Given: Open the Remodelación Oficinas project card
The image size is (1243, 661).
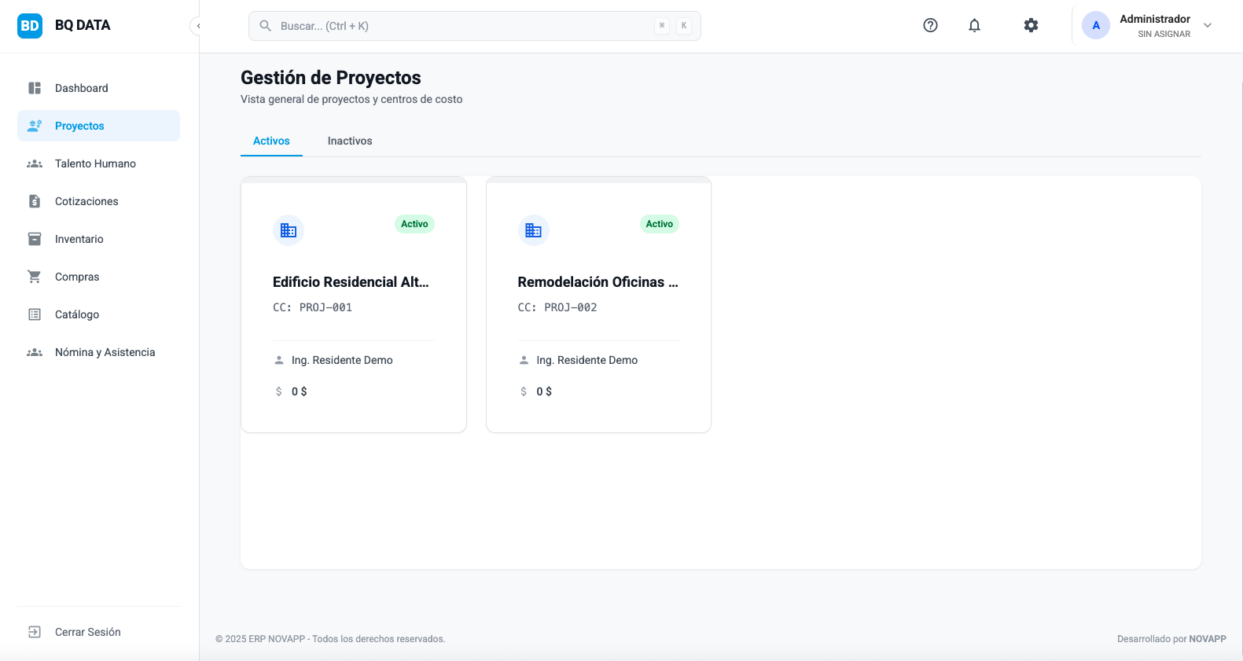Looking at the screenshot, I should [x=598, y=282].
